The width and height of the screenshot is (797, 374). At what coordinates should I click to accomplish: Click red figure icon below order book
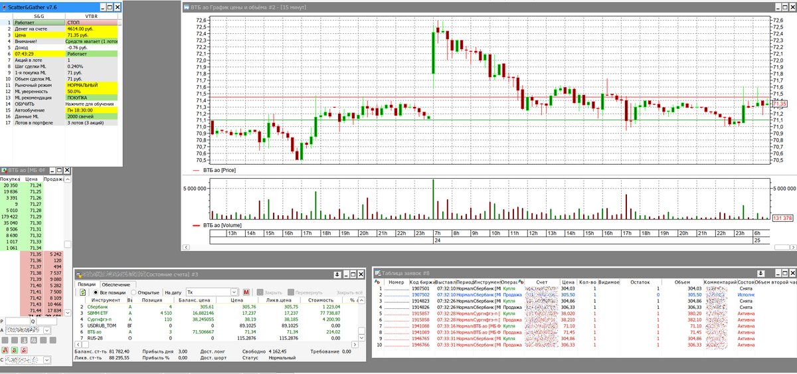[x=5, y=350]
